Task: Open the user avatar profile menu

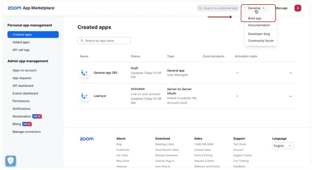Action: click(x=298, y=8)
